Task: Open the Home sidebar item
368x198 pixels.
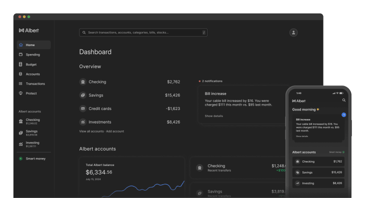Action: click(34, 45)
